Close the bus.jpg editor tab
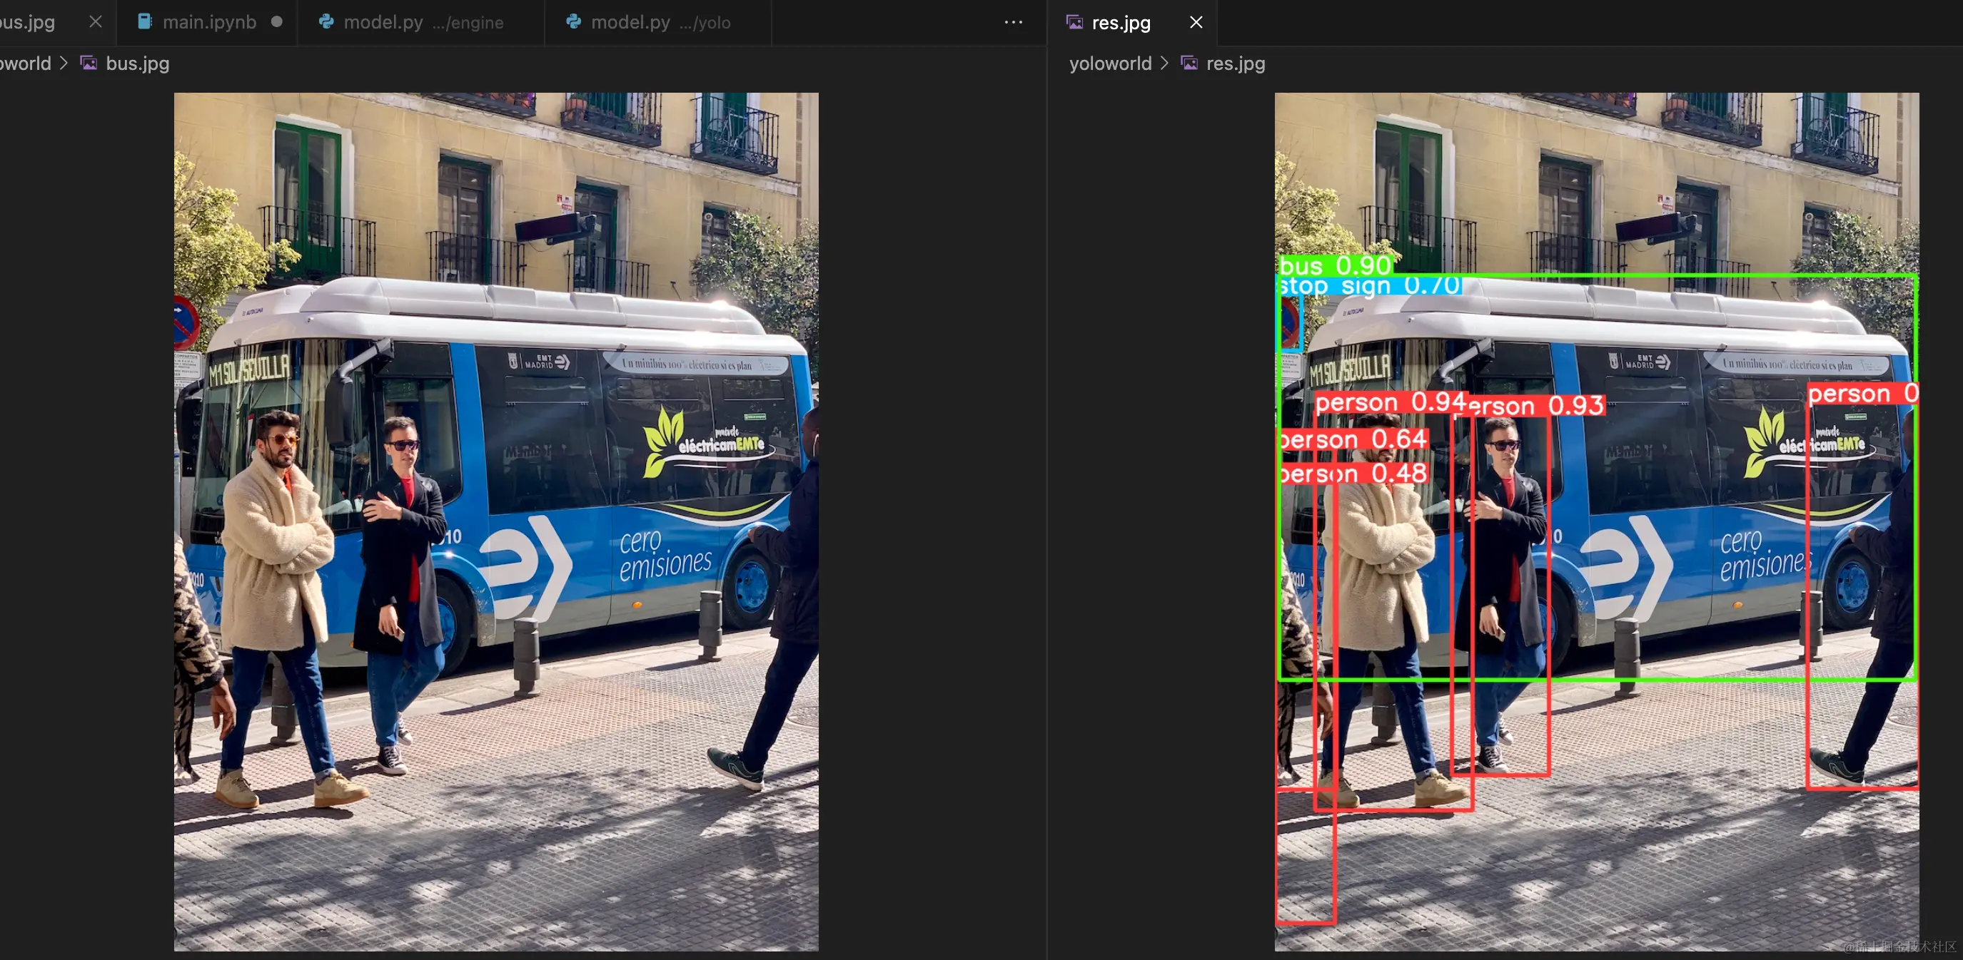1963x960 pixels. [x=95, y=22]
